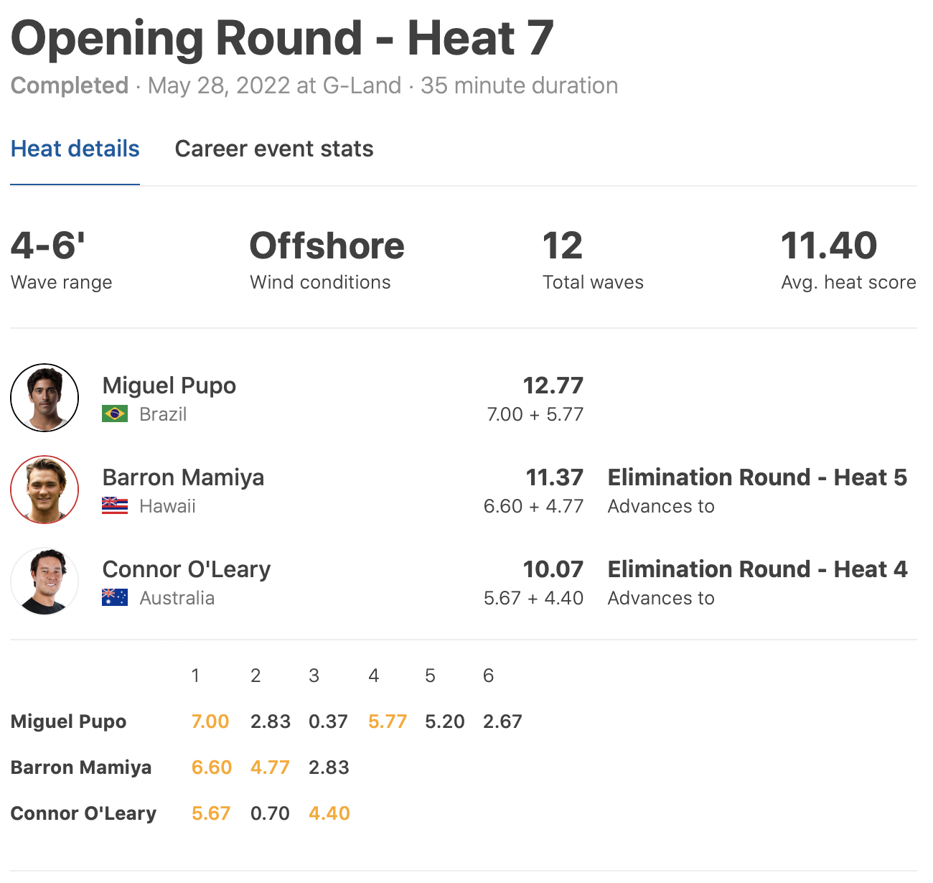Click the Brazil flag icon
The image size is (933, 883).
[115, 414]
